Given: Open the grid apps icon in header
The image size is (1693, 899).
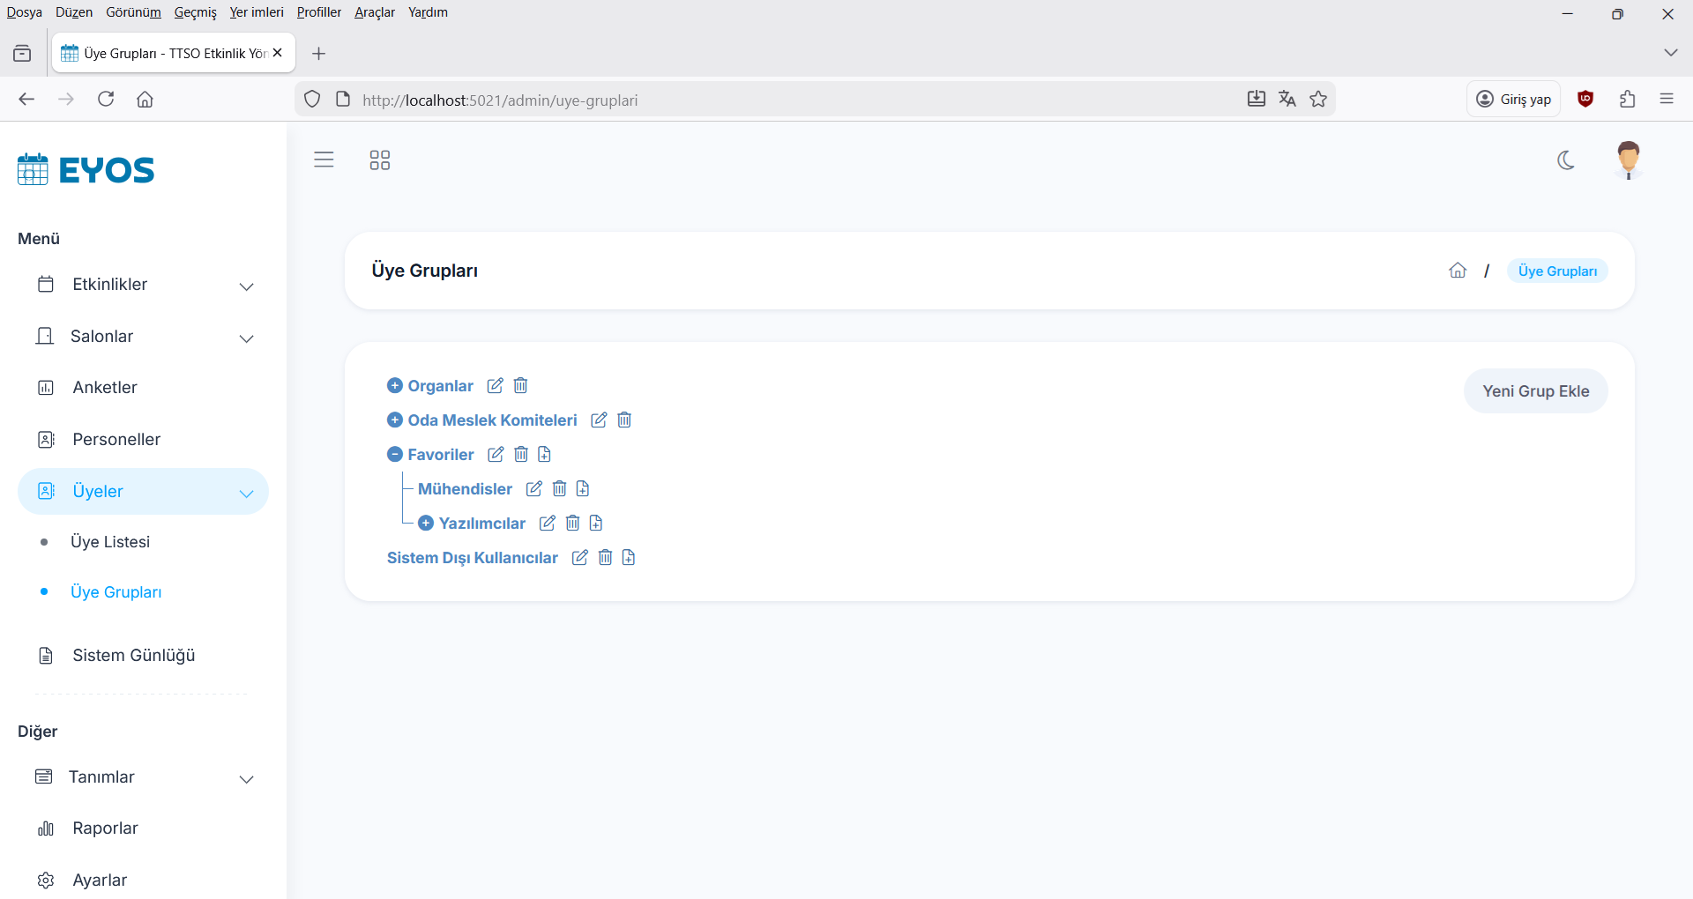Looking at the screenshot, I should [x=379, y=160].
